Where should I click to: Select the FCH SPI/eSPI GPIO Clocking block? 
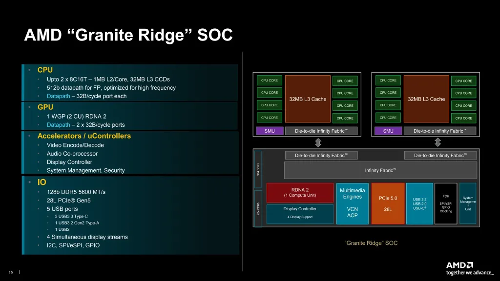446,202
